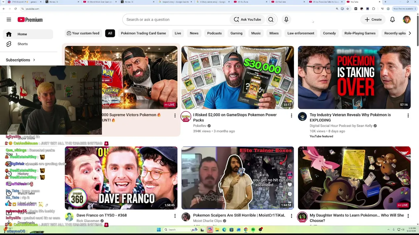Go to the PokeRev channel name link
Image resolution: width=419 pixels, height=235 pixels.
point(200,126)
